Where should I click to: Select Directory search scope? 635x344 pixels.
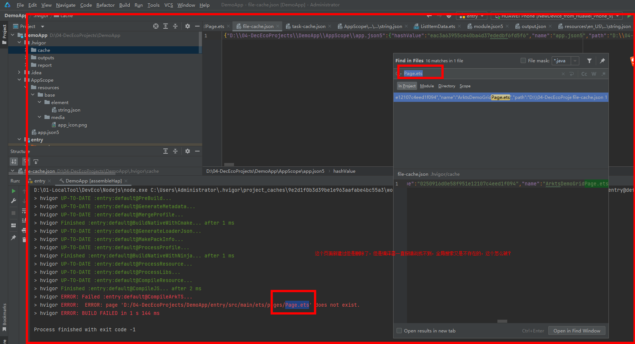pos(447,86)
